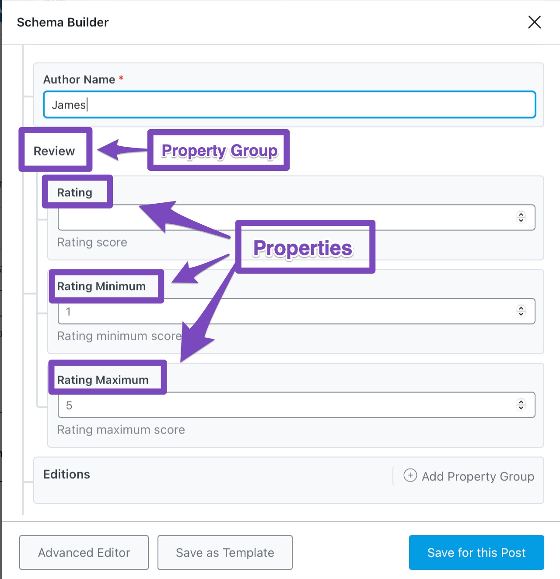
Task: Decrement Rating Minimum using the down arrow
Action: [x=521, y=314]
